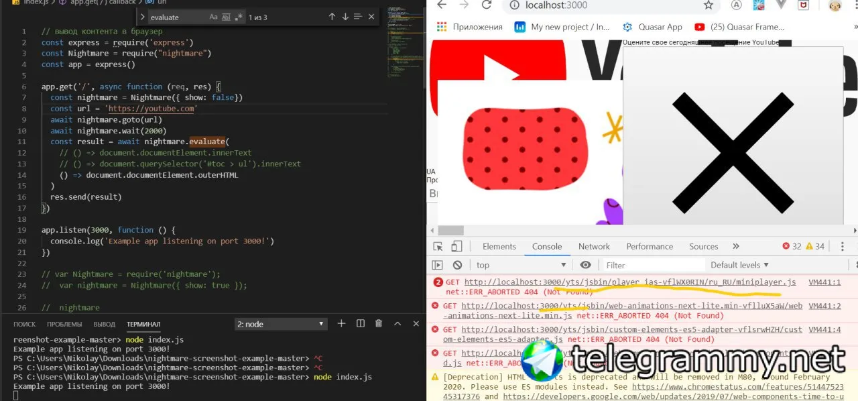Open '(25) Quasar Frame...' YouTube bookmark
858x401 pixels.
[739, 27]
